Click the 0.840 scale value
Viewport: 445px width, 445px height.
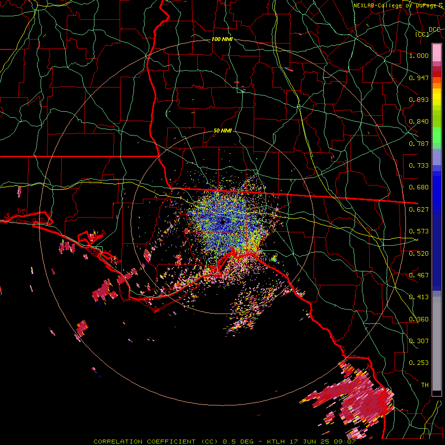[419, 122]
